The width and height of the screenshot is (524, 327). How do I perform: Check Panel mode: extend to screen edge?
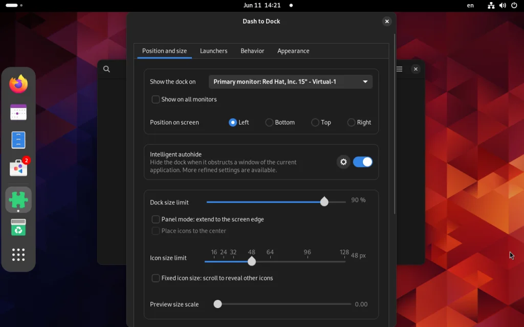[x=156, y=219]
